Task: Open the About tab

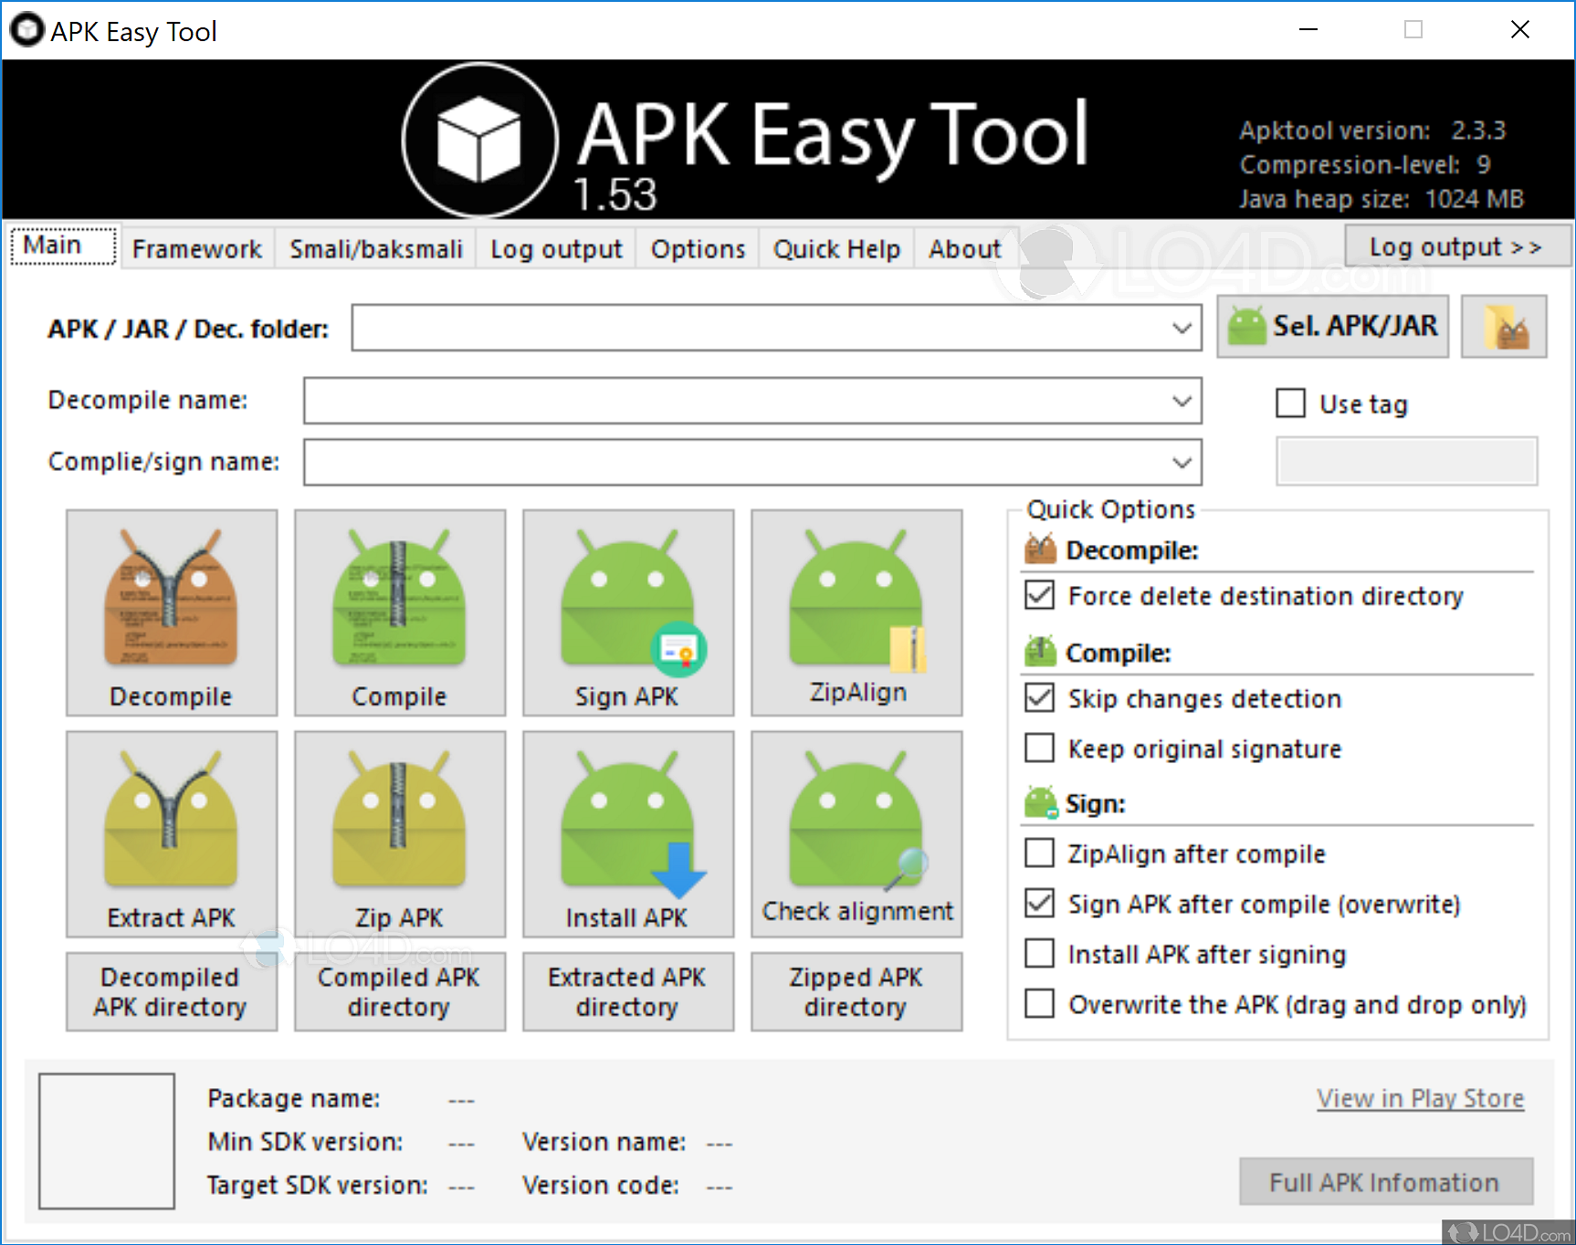Action: tap(965, 248)
